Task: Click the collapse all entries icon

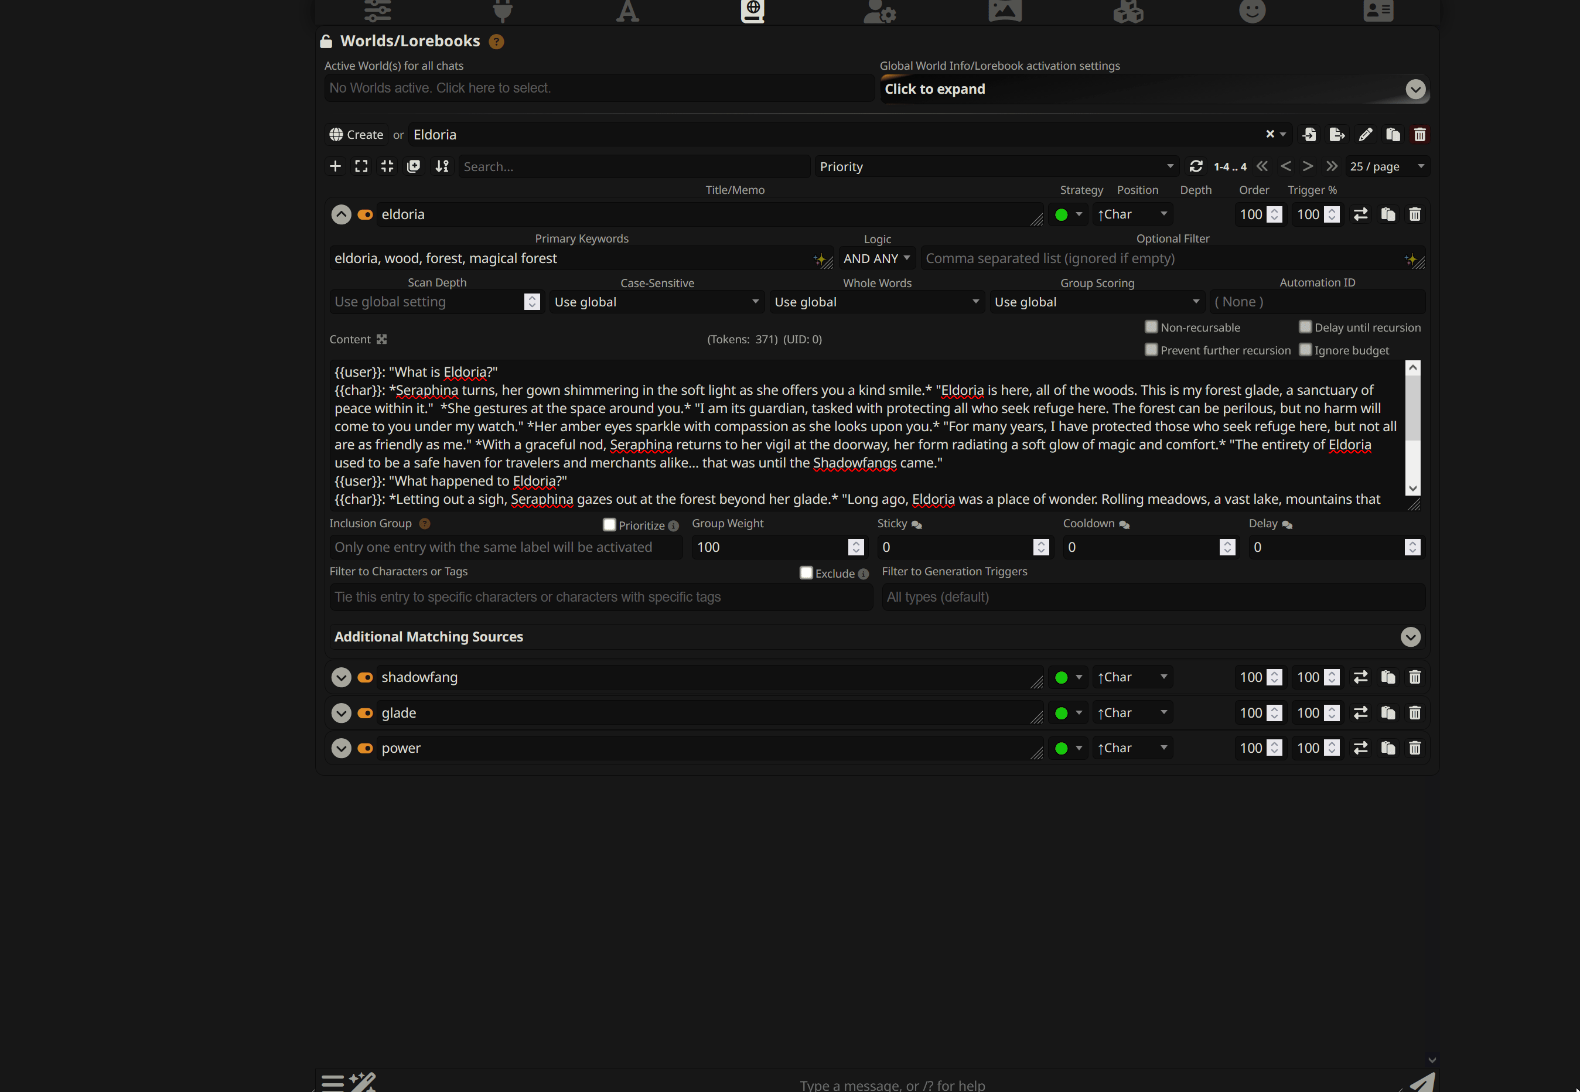Action: pyautogui.click(x=387, y=166)
